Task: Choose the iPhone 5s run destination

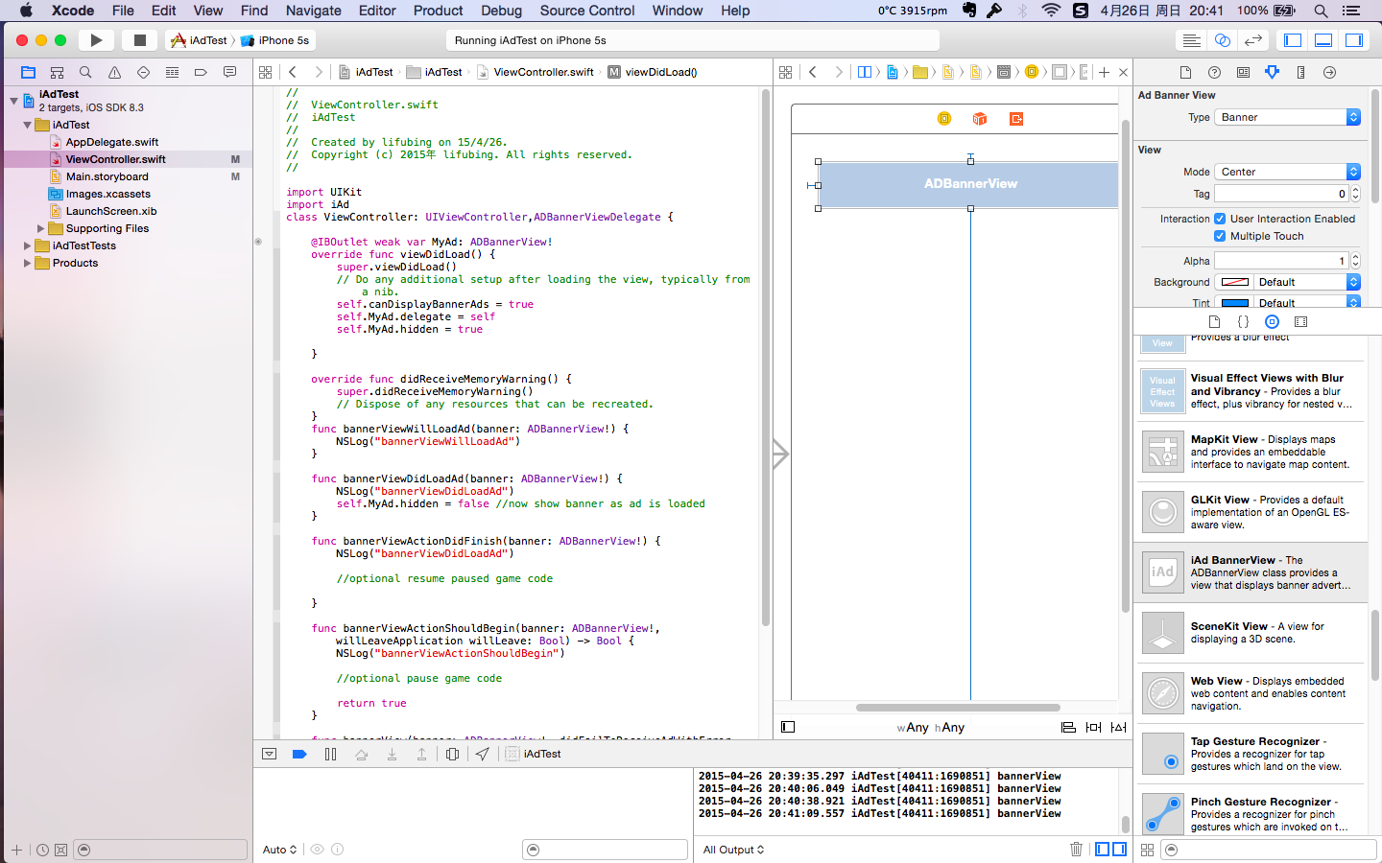Action: 275,40
